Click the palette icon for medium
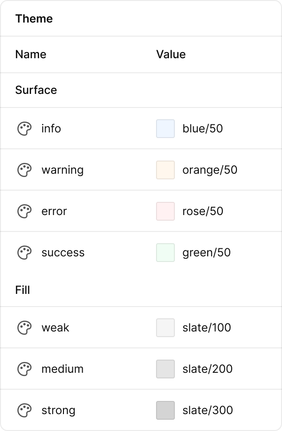This screenshot has height=431, width=282. 24,369
